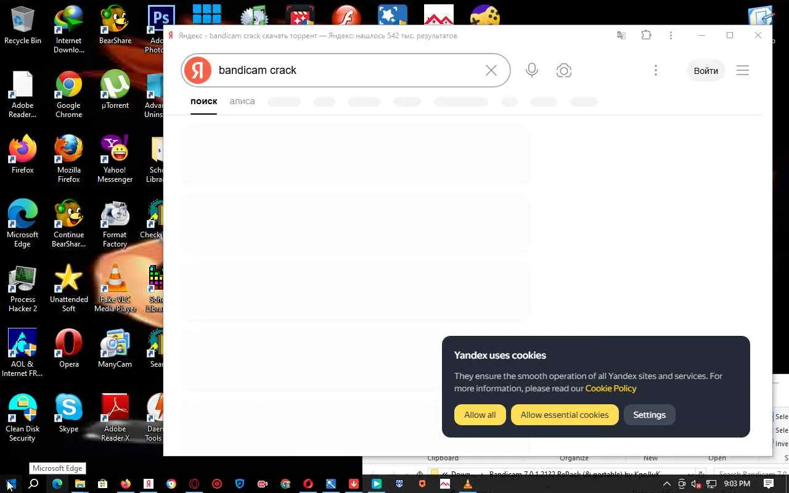Open Microsoft Edge from the taskbar

57,484
